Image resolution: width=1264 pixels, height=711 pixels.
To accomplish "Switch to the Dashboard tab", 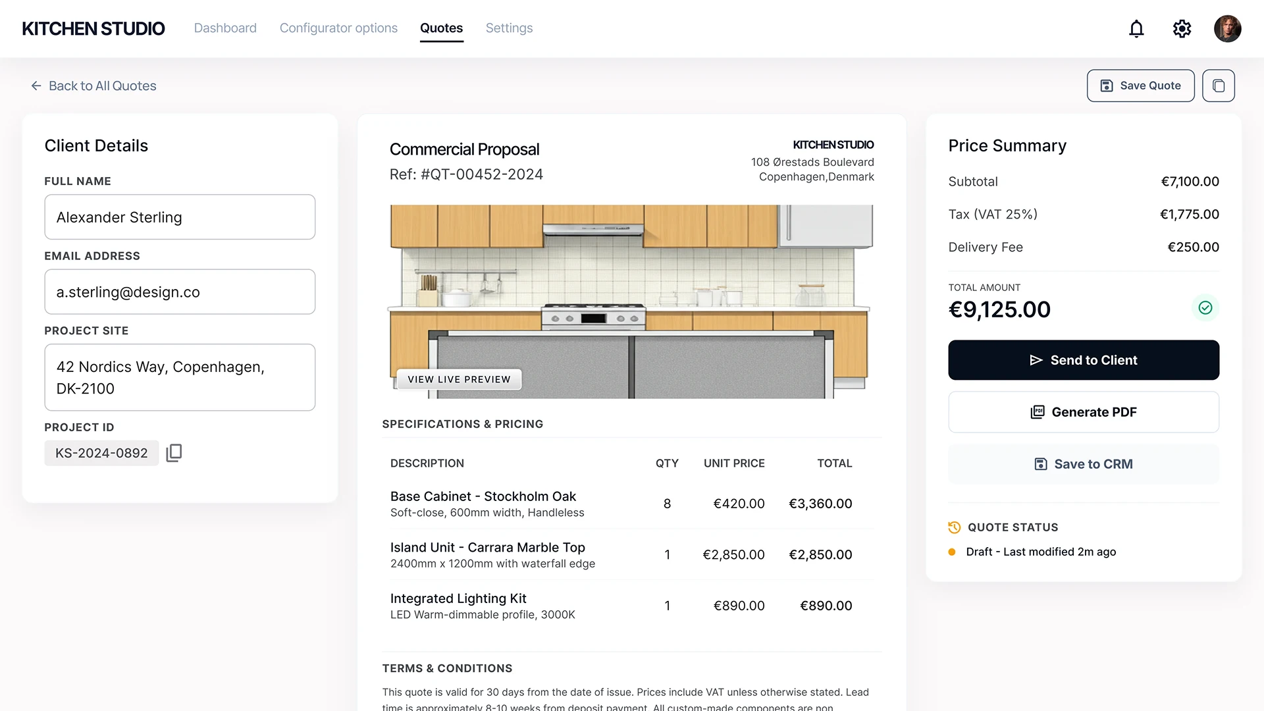I will pos(225,28).
